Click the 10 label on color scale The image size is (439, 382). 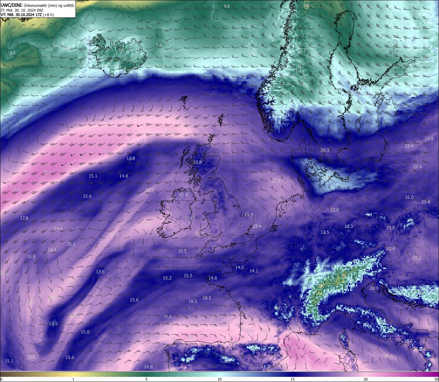click(219, 379)
